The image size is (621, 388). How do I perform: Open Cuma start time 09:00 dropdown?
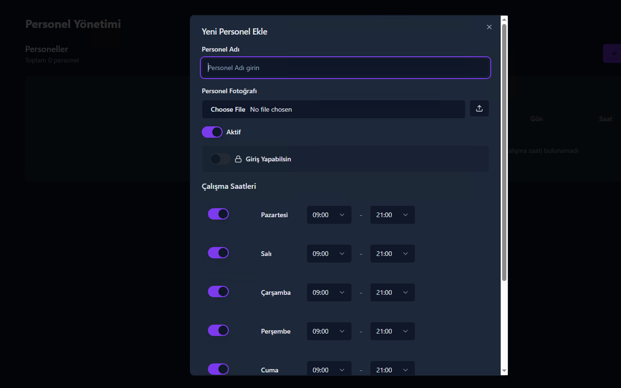[x=329, y=369]
